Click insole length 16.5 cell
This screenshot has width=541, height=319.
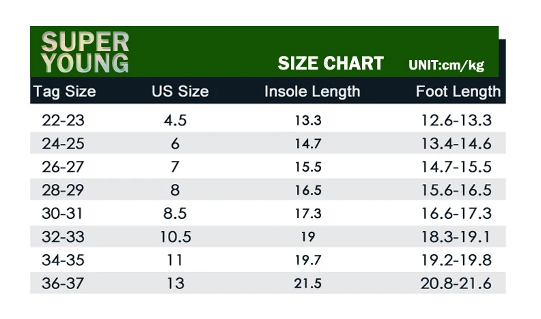308,190
